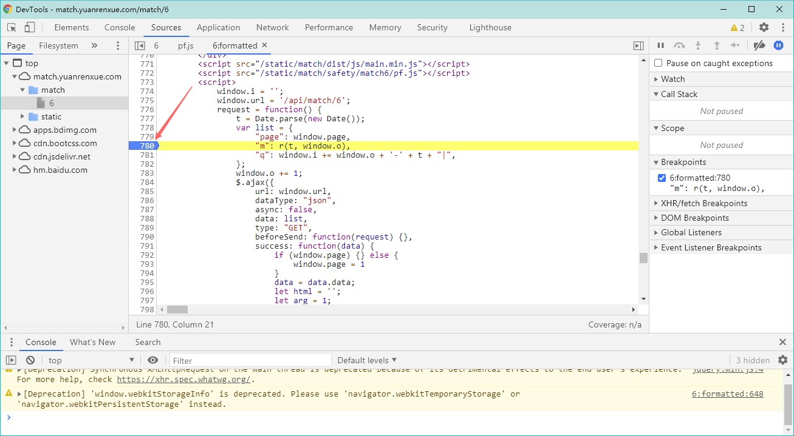The image size is (794, 436).
Task: Open the 6:formatted:648 source link
Action: 728,394
